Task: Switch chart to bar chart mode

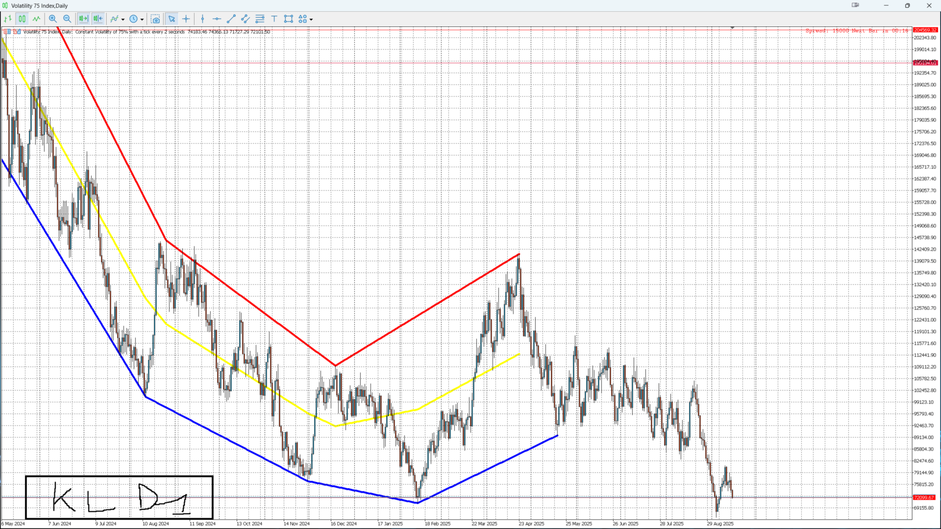Action: [x=8, y=19]
